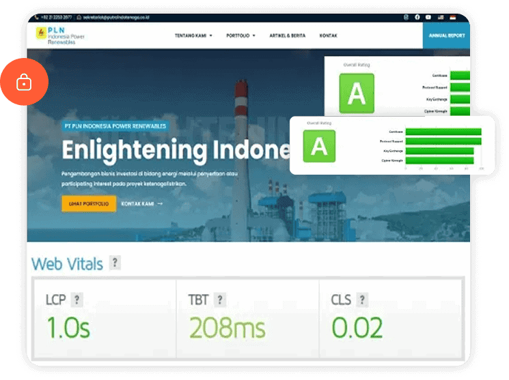Click the question mark next to LCP

point(77,299)
